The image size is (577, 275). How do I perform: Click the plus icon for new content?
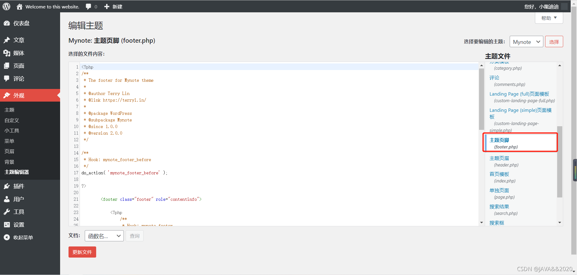click(107, 7)
